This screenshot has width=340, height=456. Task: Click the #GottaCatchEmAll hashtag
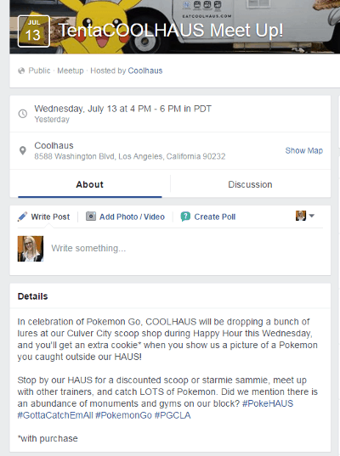pyautogui.click(x=55, y=415)
